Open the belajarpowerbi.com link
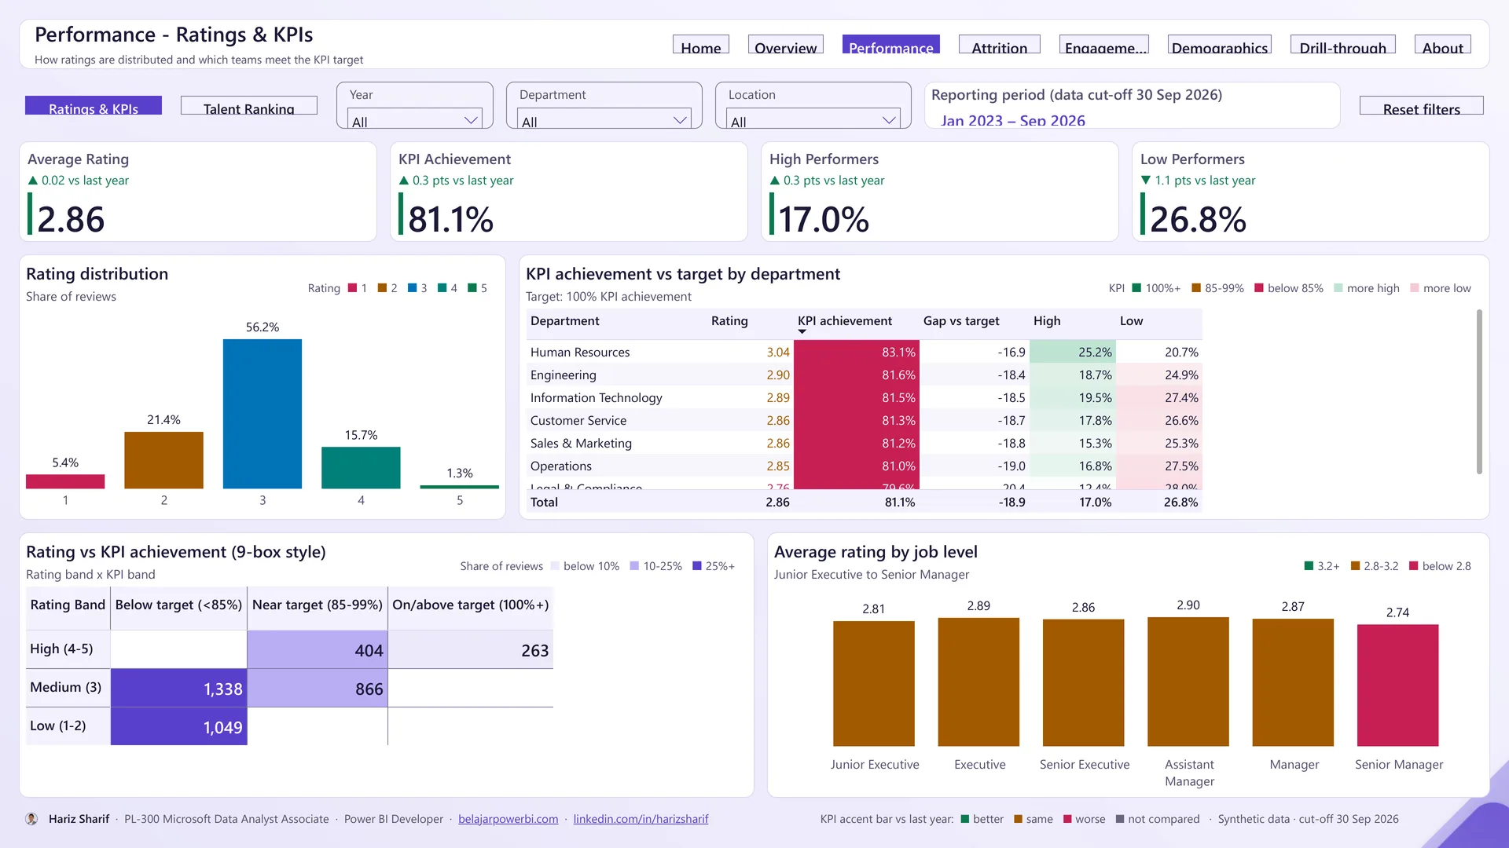This screenshot has height=848, width=1509. pos(509,819)
